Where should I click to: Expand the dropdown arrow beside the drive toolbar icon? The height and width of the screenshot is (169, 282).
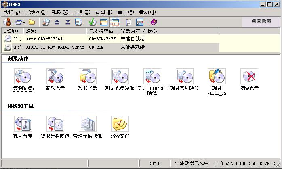(24, 22)
